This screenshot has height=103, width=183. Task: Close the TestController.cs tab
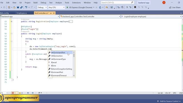point(54,13)
